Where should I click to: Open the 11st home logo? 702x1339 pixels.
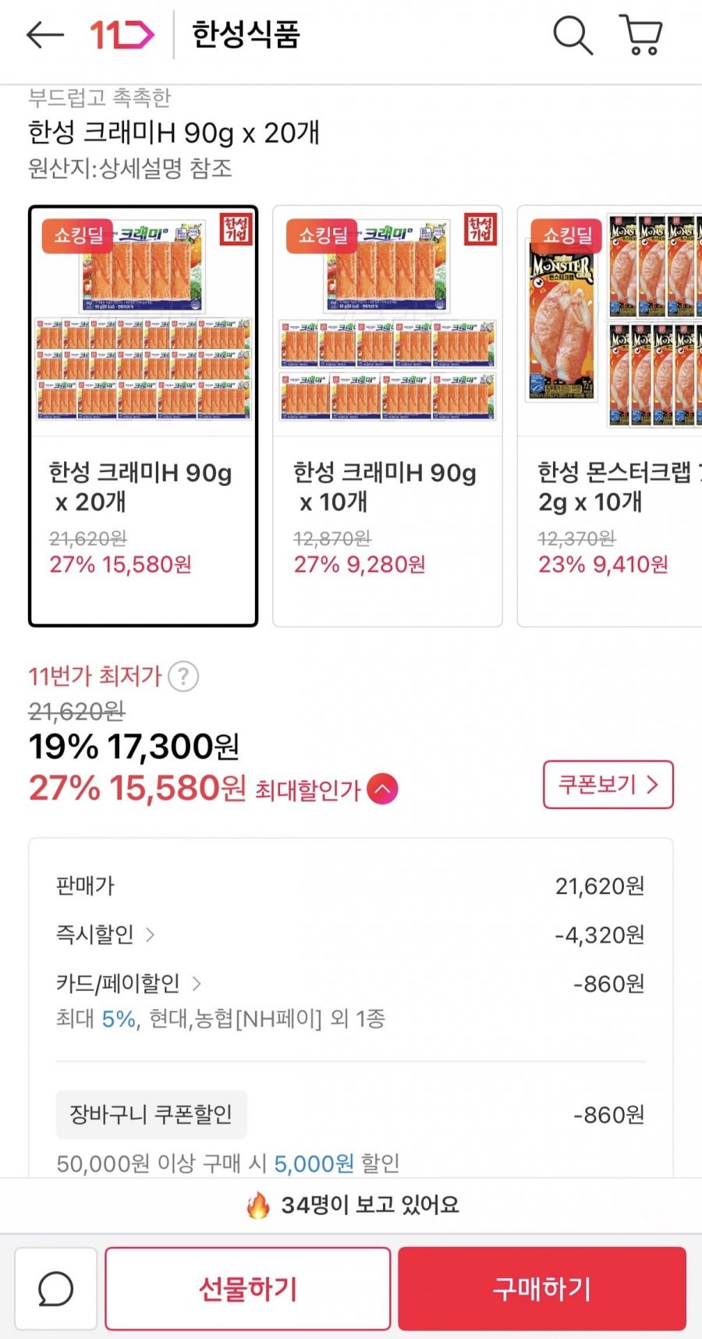122,35
